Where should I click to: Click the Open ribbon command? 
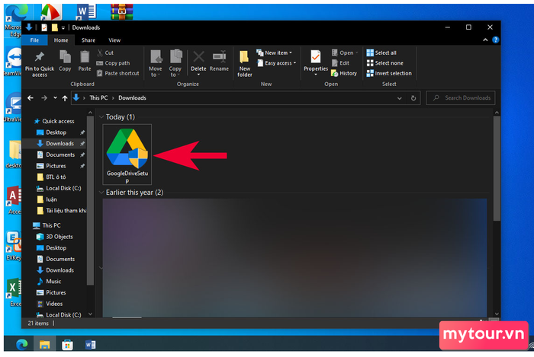click(345, 53)
